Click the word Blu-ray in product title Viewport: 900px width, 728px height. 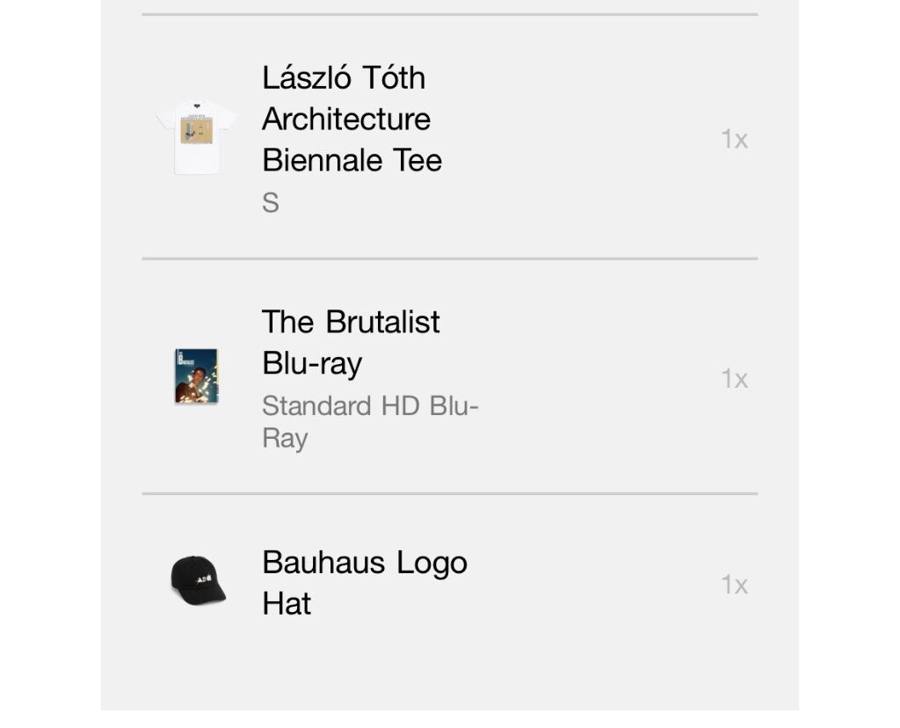(312, 363)
